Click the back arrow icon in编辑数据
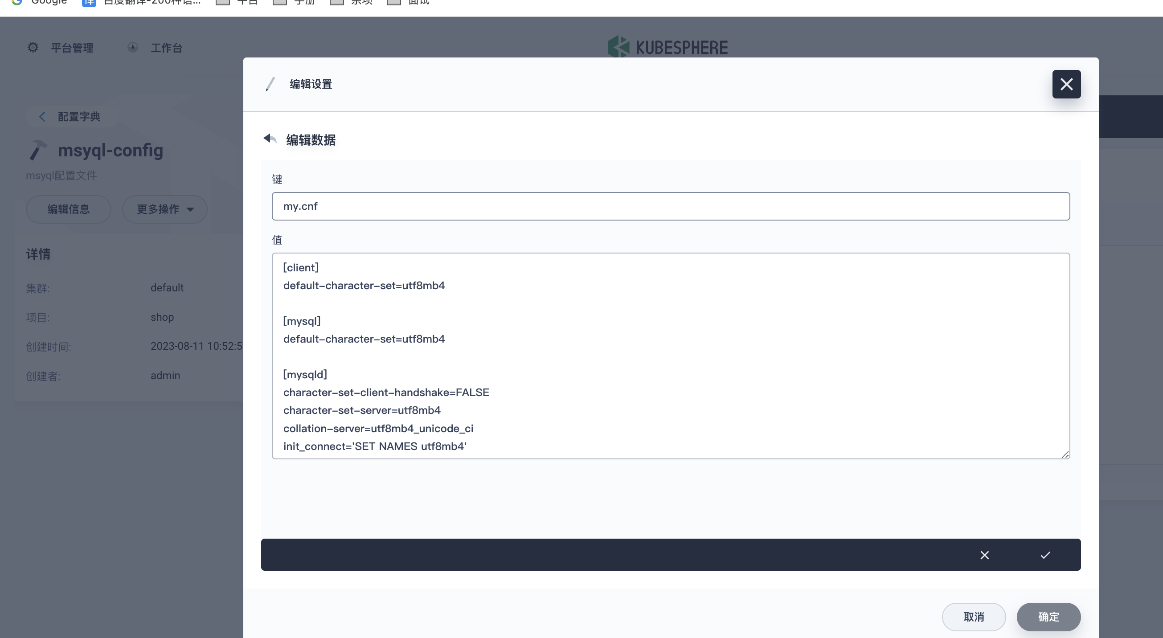1163x638 pixels. pos(269,139)
